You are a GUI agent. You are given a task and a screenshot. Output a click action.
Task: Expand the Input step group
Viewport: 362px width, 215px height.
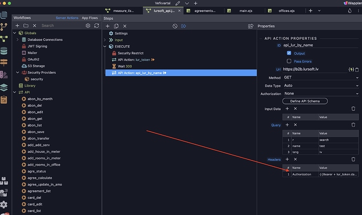[x=105, y=40]
